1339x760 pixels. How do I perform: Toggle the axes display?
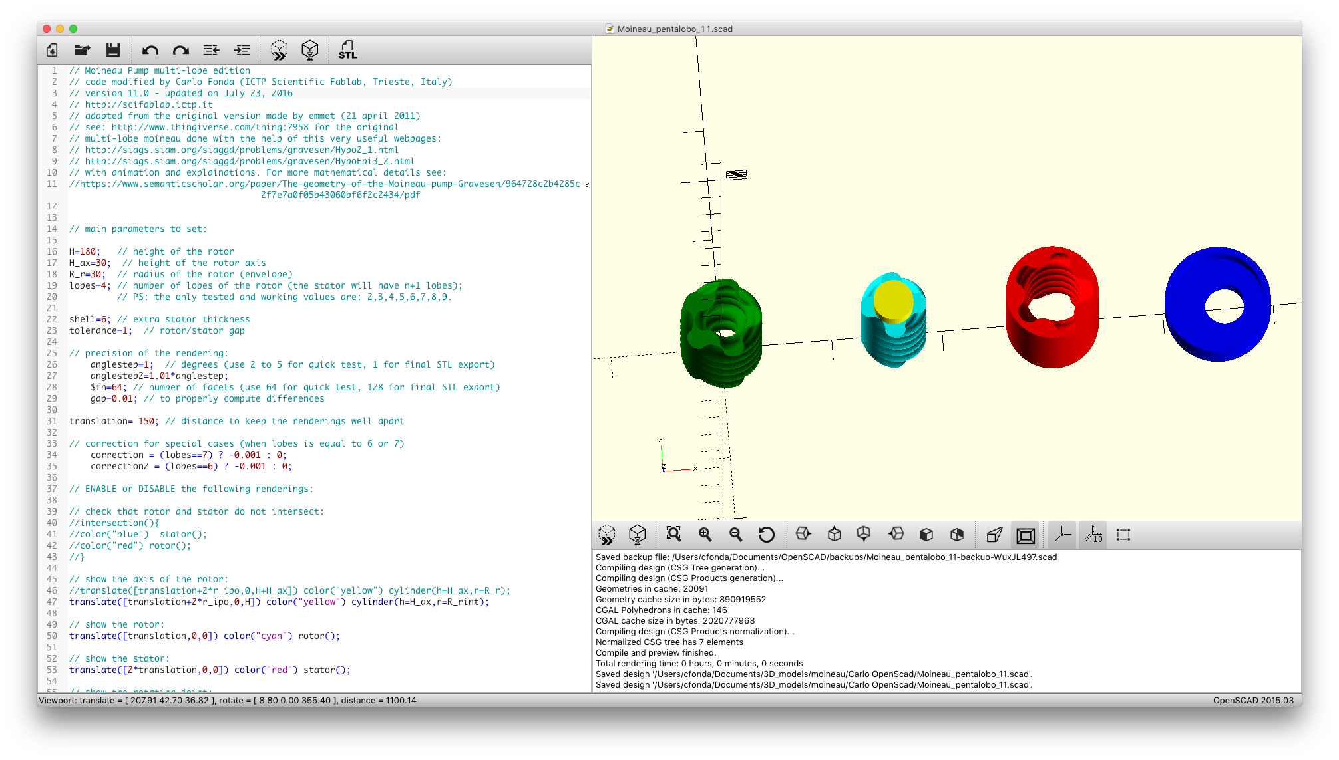[1063, 535]
